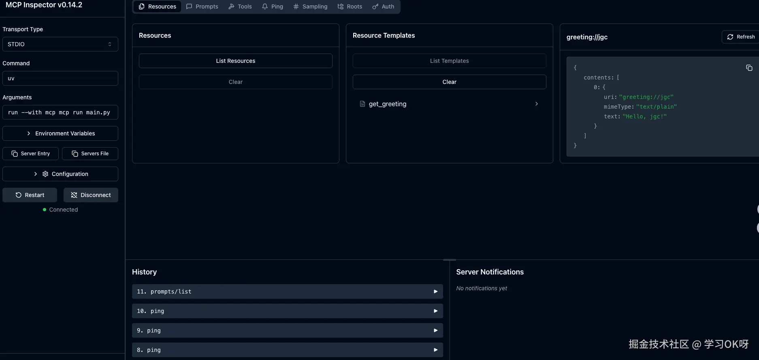Open the Auth tab
Image resolution: width=759 pixels, height=360 pixels.
[383, 6]
